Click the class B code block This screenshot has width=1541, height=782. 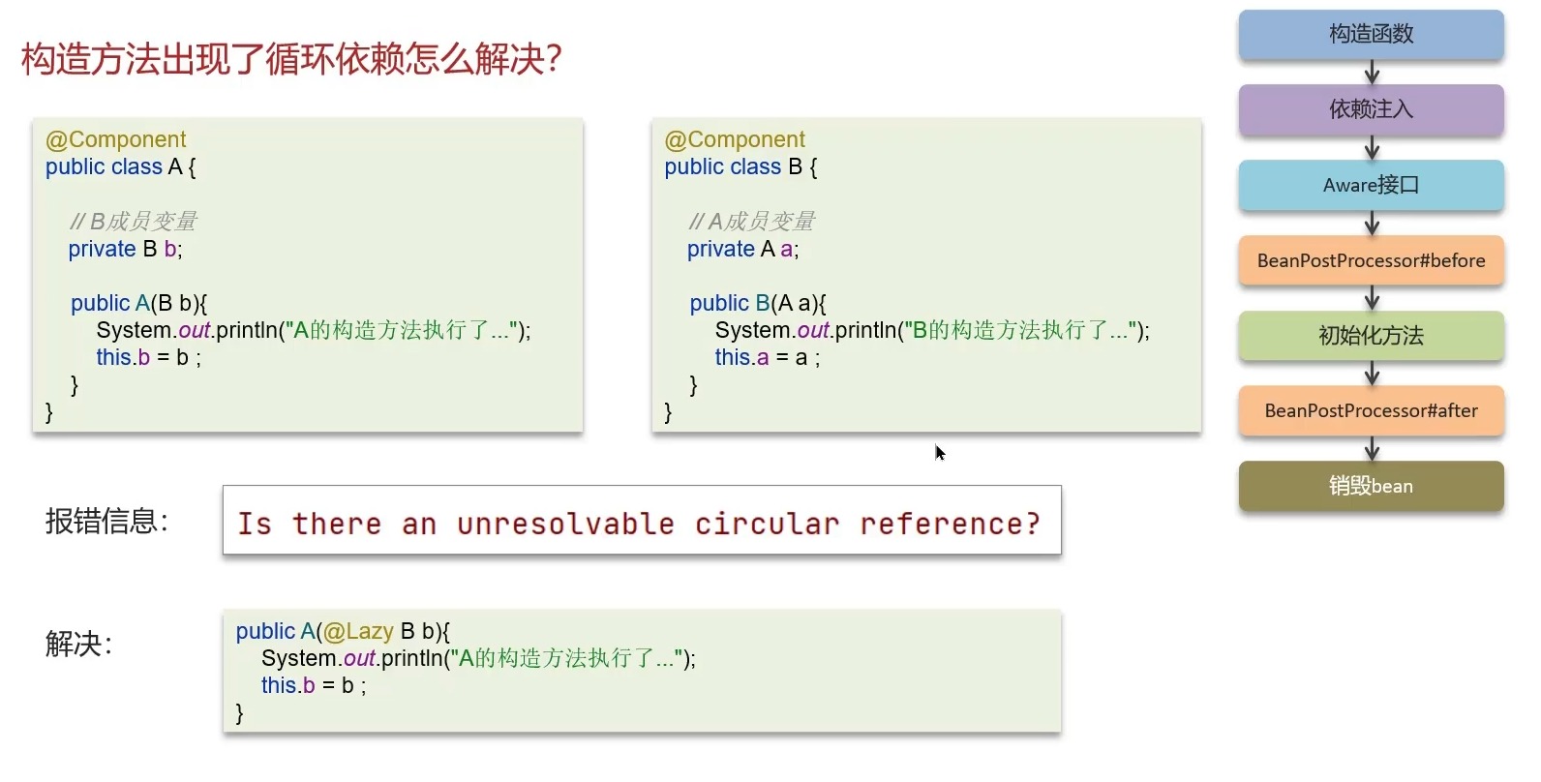pos(926,276)
